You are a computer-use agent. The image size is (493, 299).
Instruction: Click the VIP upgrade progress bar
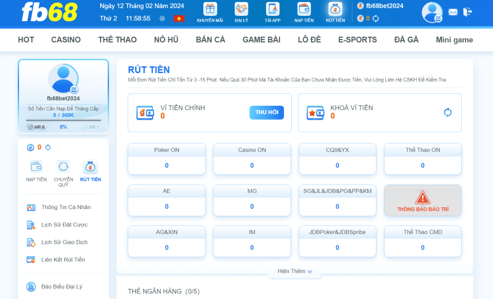click(x=63, y=120)
